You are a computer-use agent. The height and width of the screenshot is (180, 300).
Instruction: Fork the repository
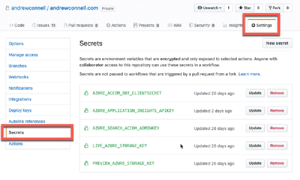274,8
